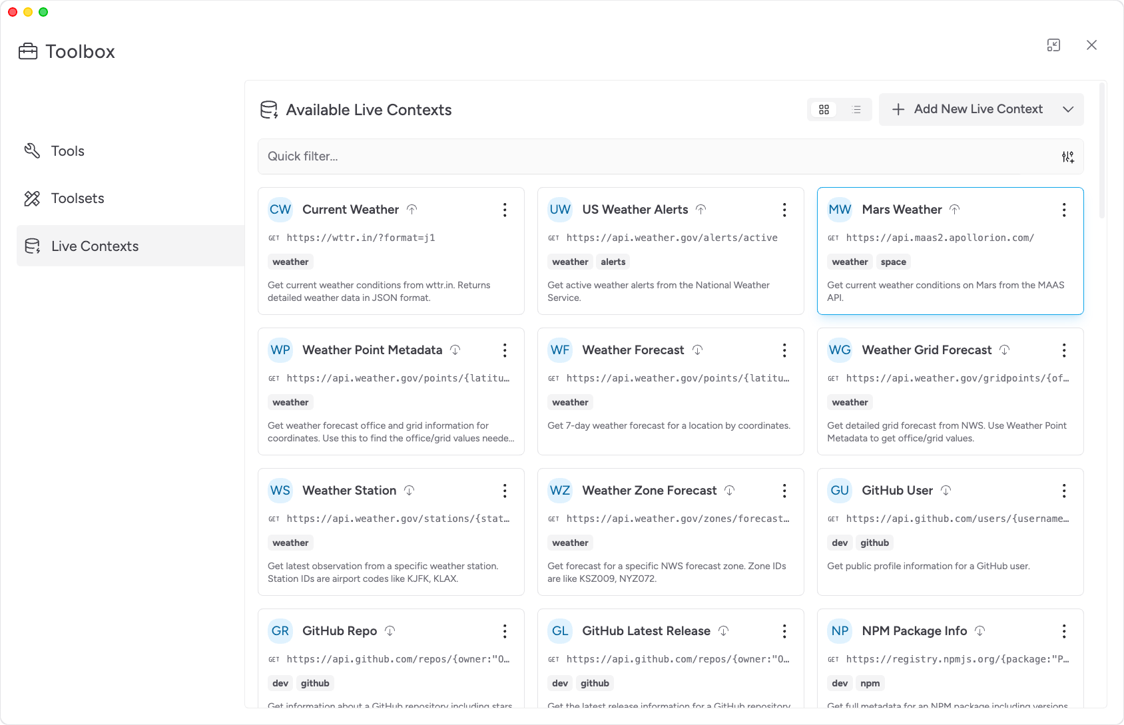Click the circled arrow icon beside Weather Forecast
This screenshot has width=1124, height=725.
point(697,350)
